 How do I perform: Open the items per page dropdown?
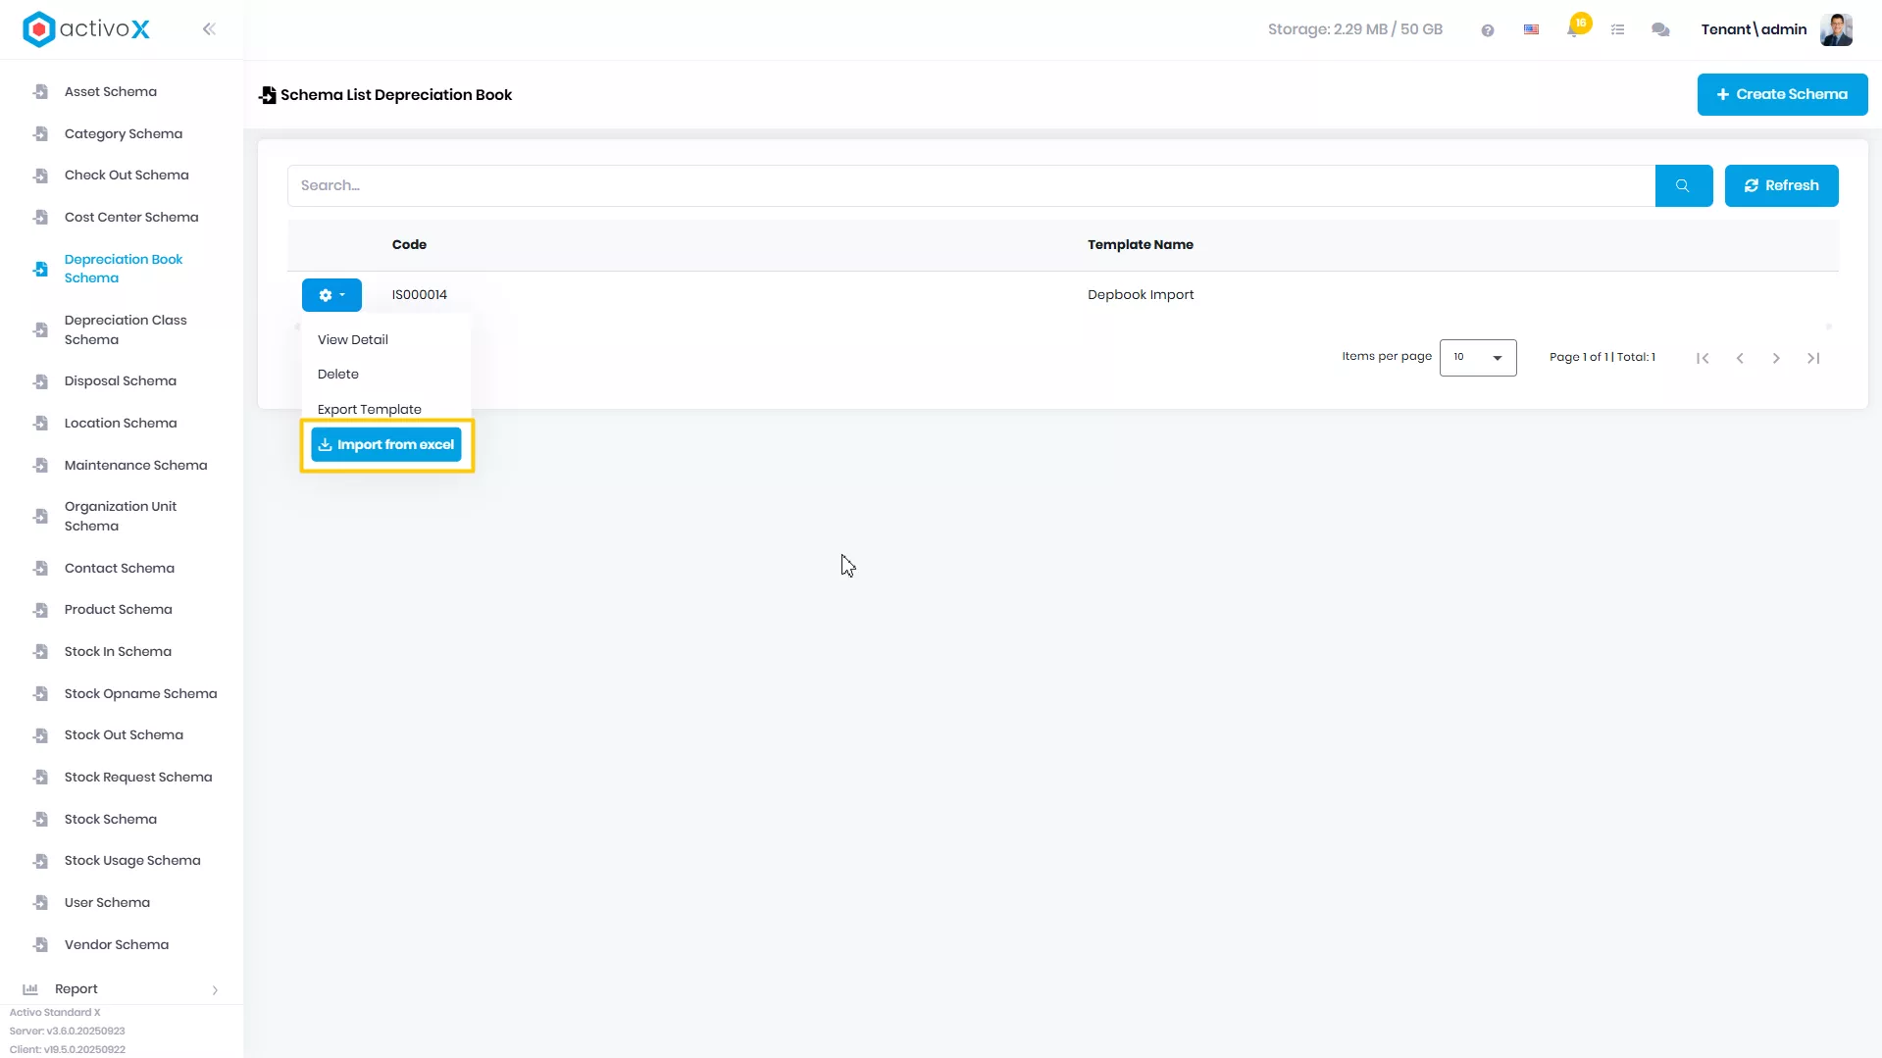pos(1478,358)
